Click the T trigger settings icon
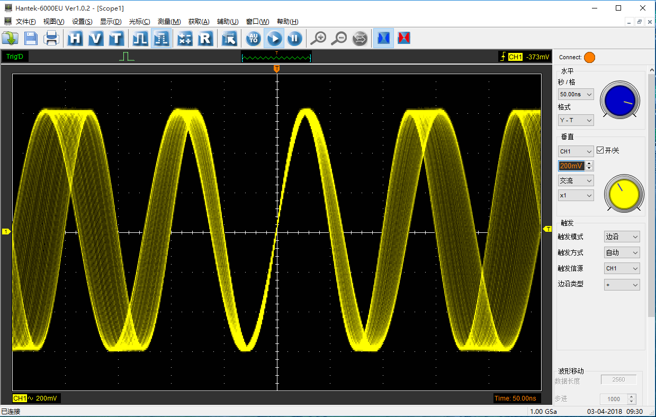 [x=116, y=38]
